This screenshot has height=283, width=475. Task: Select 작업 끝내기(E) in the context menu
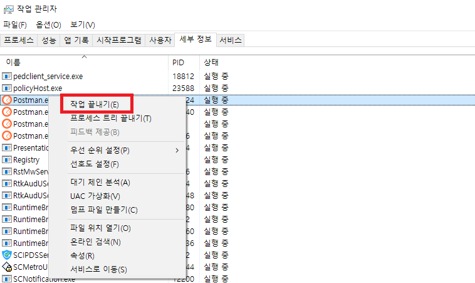(x=95, y=104)
